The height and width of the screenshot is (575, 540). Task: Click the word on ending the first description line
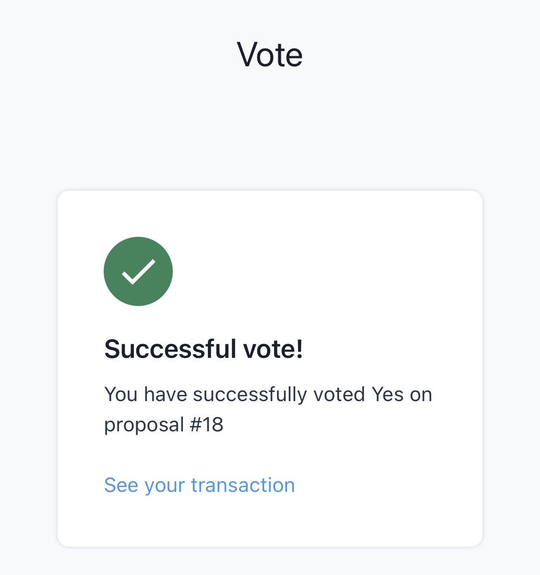[421, 395]
